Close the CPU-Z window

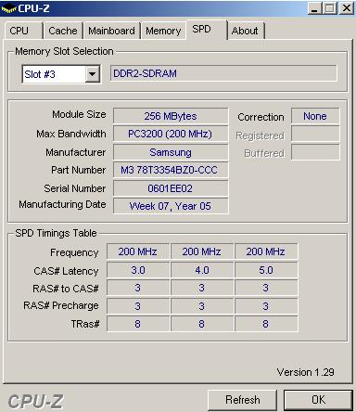tap(347, 8)
